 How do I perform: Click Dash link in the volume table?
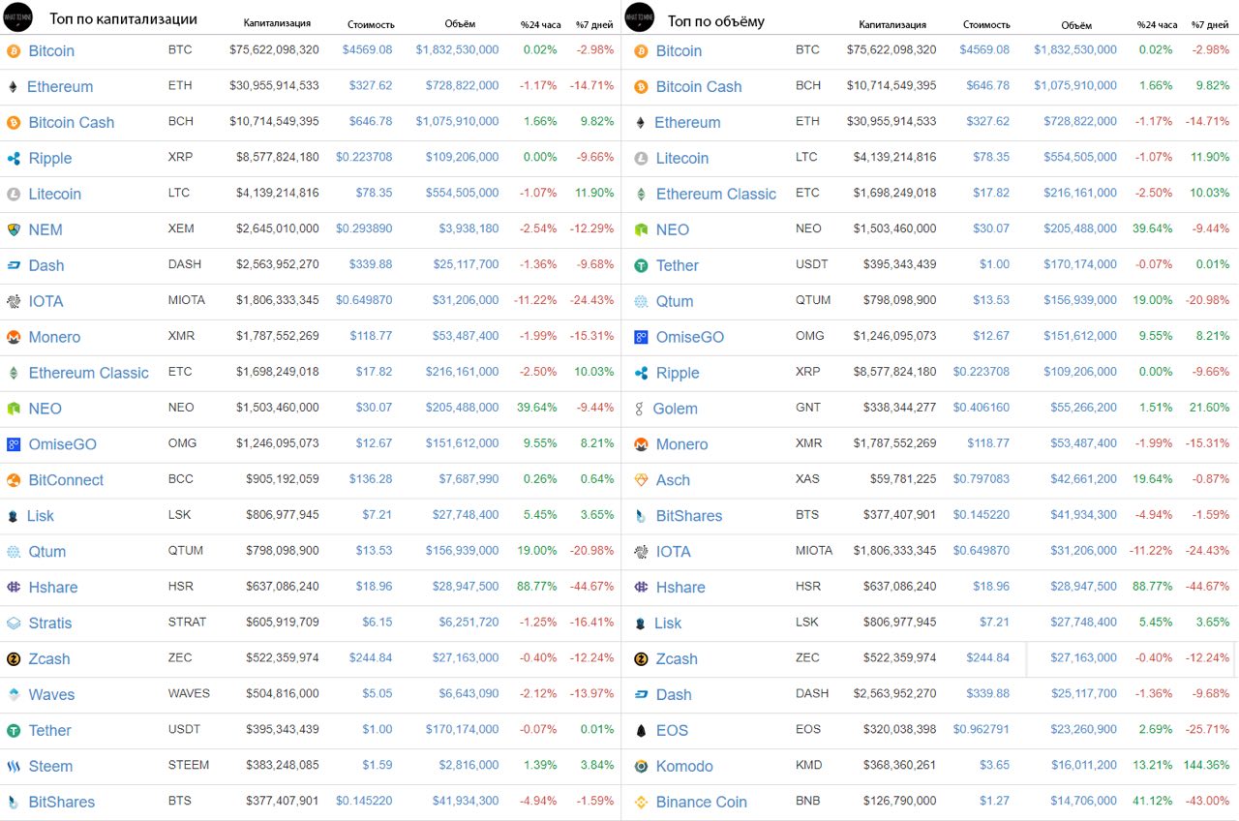click(x=674, y=695)
